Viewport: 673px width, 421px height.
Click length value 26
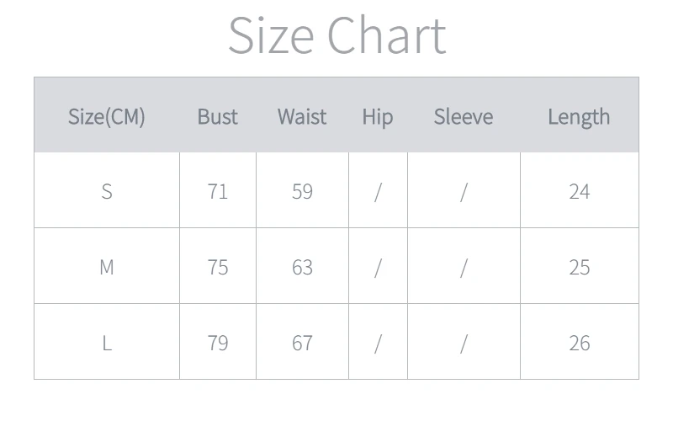pyautogui.click(x=579, y=343)
